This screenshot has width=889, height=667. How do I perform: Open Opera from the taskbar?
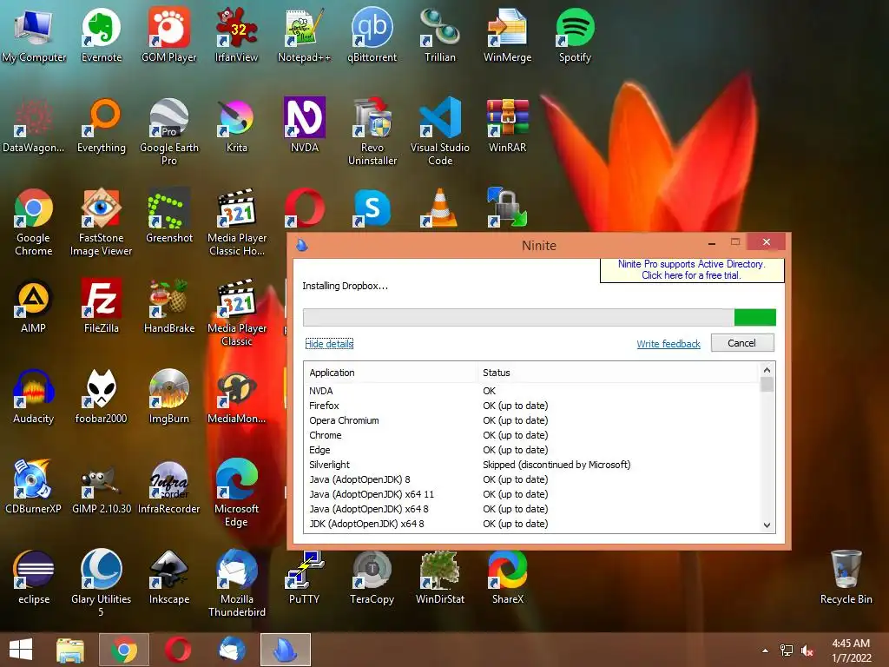(x=177, y=650)
